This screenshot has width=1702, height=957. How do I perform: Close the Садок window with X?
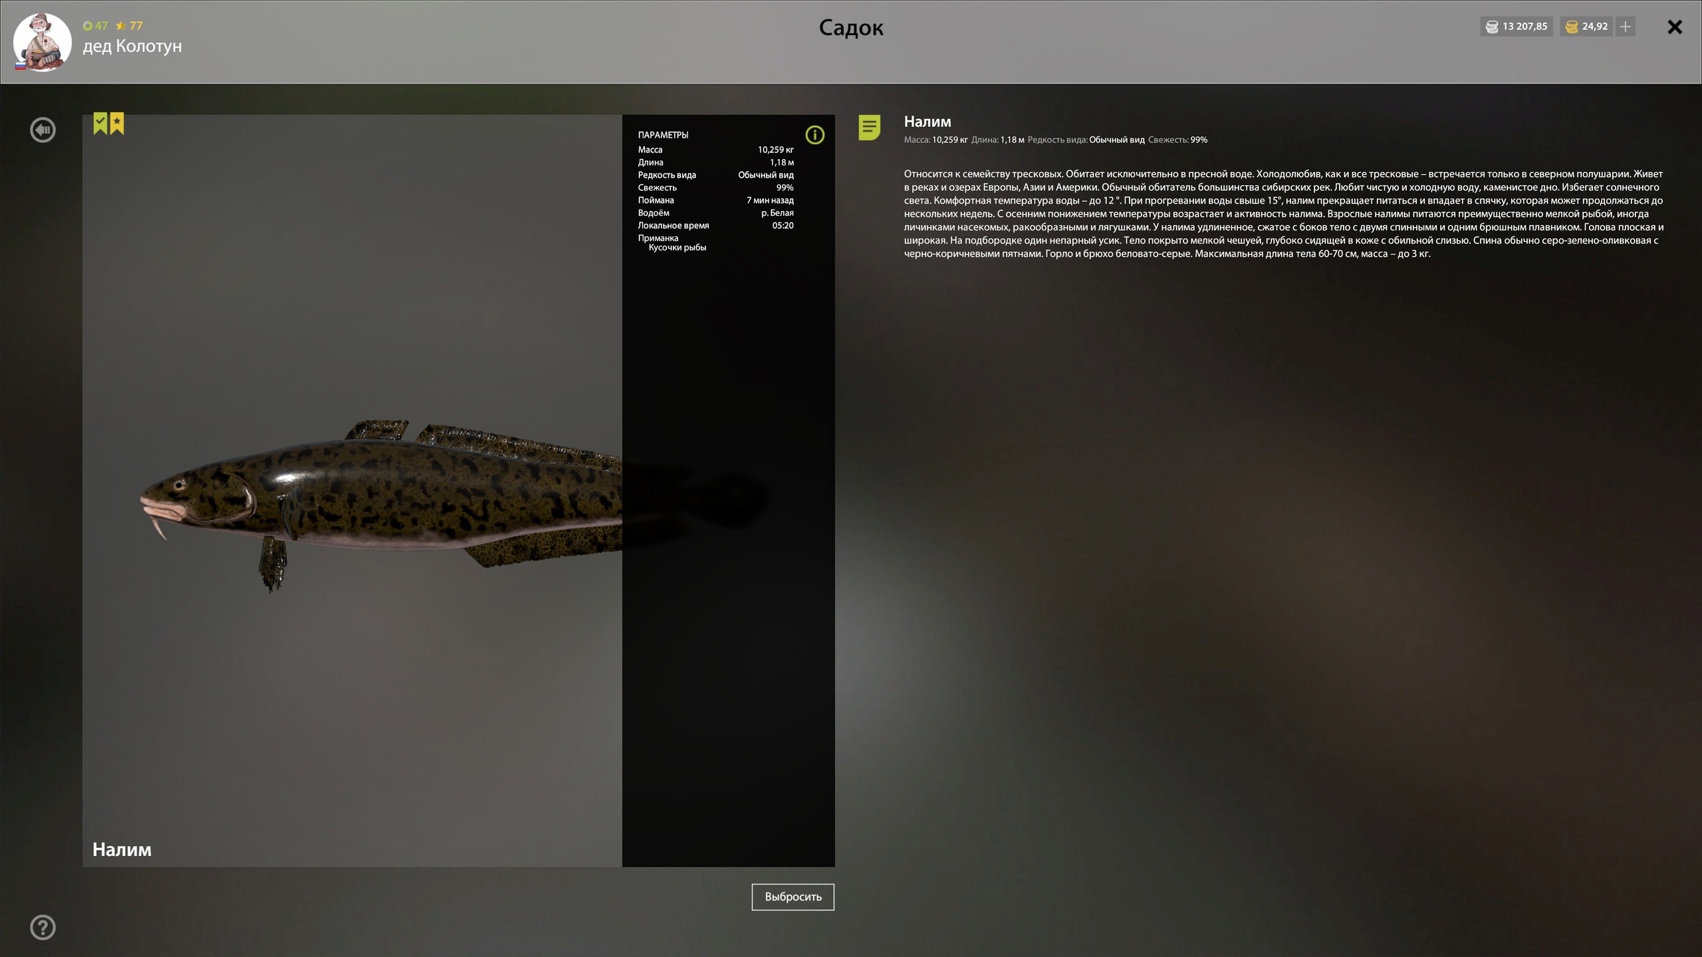(x=1674, y=27)
